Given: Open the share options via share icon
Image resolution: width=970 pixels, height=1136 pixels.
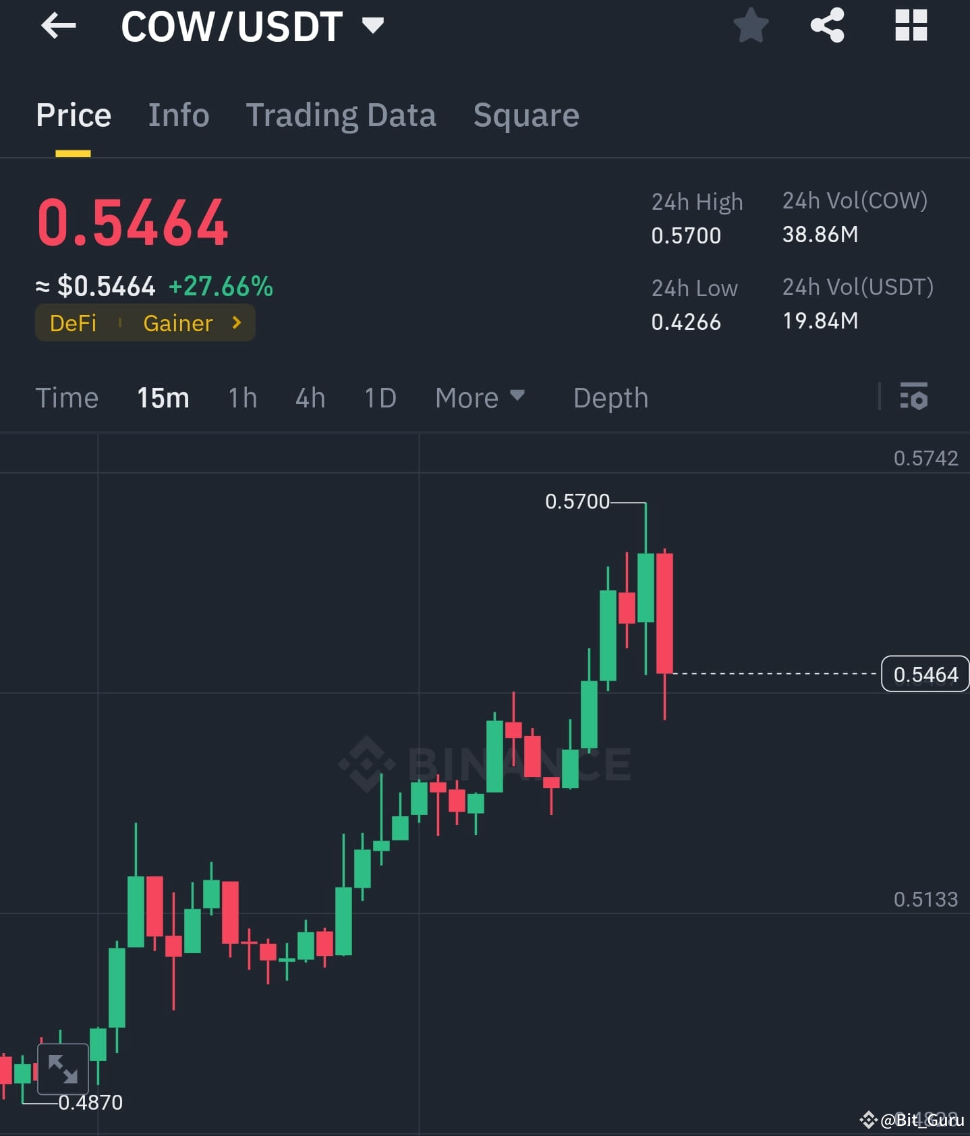Looking at the screenshot, I should [828, 26].
